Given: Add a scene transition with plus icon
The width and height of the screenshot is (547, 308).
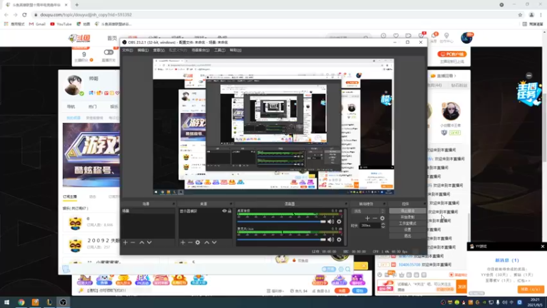Looking at the screenshot, I should [367, 218].
